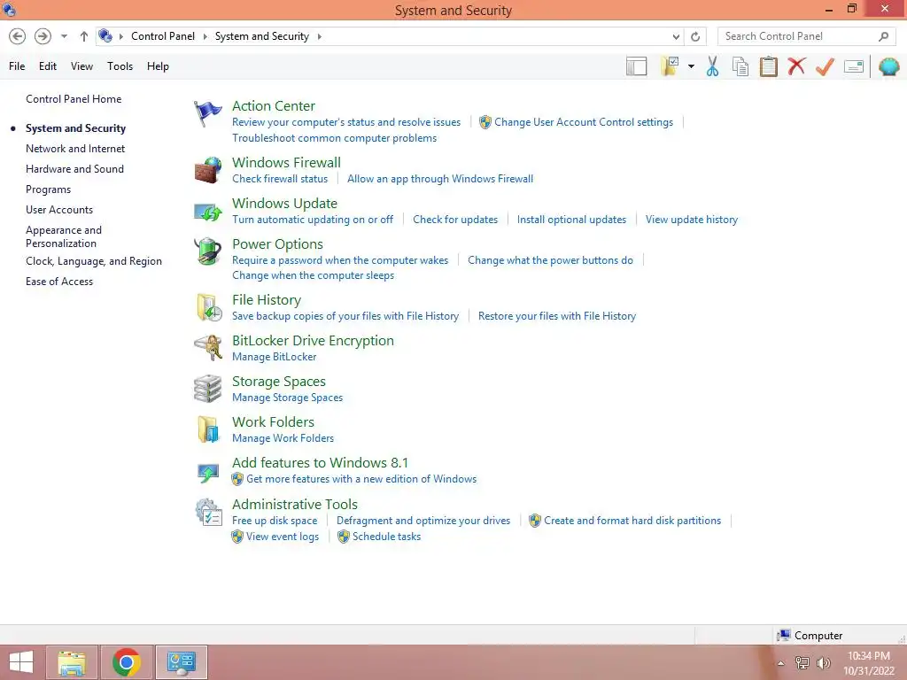
Task: Click in the Search Control Panel field
Action: 808,36
